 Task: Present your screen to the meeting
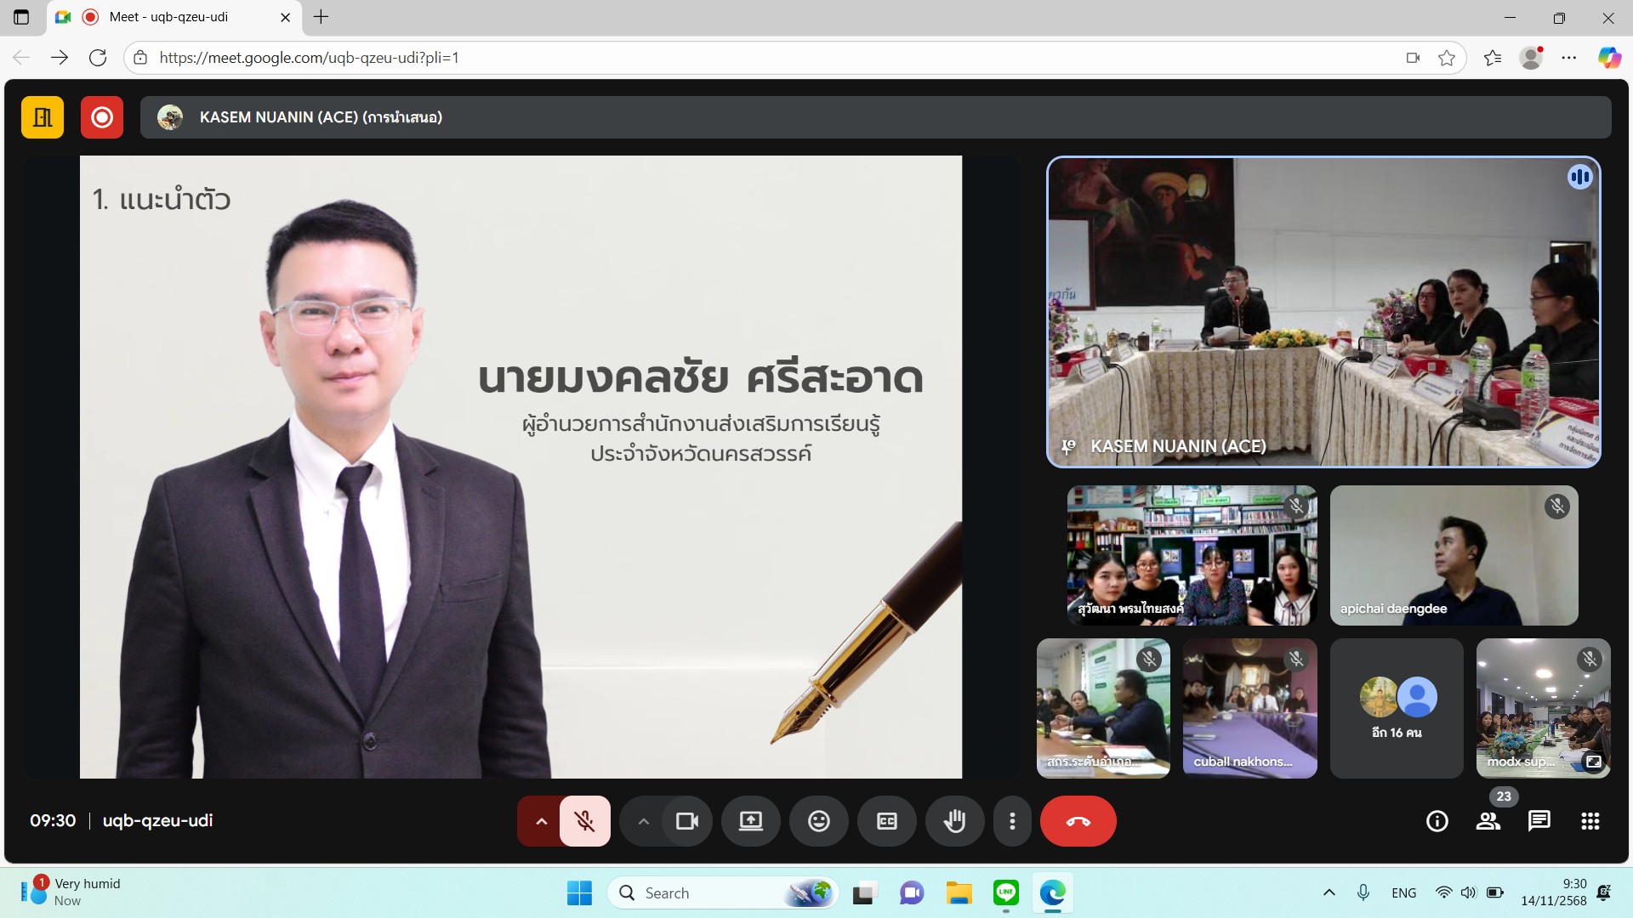(751, 821)
